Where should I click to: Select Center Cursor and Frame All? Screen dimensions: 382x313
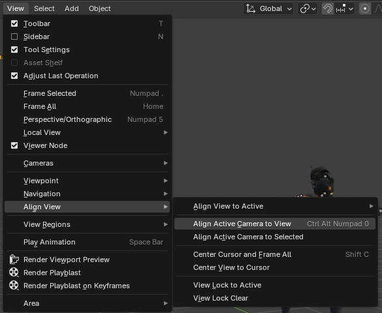pyautogui.click(x=275, y=254)
